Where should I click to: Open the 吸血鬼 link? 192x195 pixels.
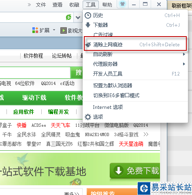pos(73,134)
